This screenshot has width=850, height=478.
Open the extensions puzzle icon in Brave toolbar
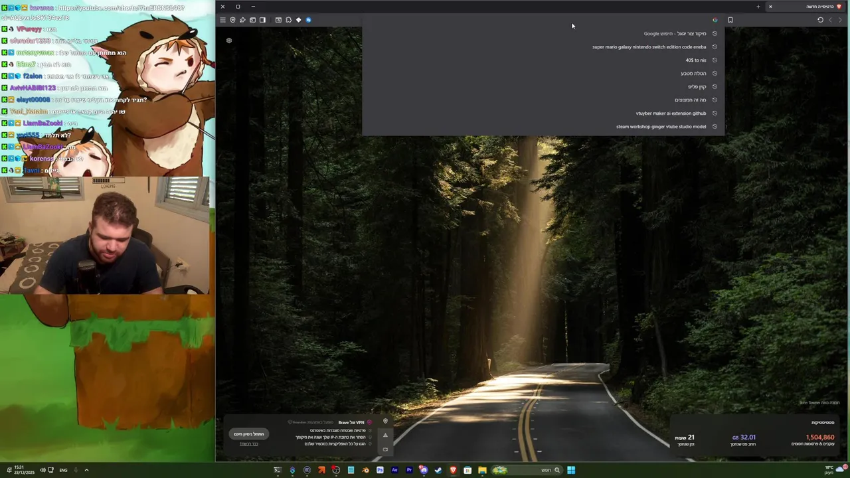coord(288,20)
